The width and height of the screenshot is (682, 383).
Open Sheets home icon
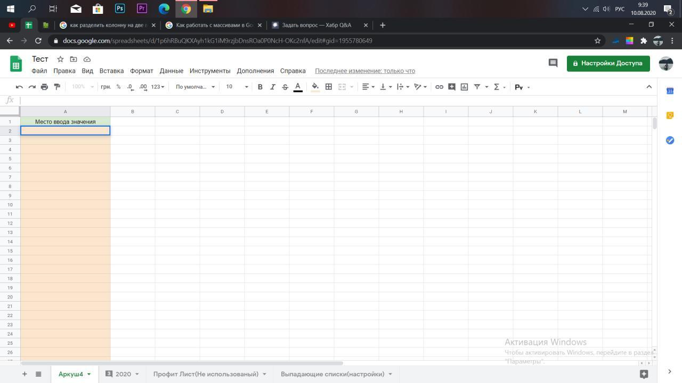16,64
